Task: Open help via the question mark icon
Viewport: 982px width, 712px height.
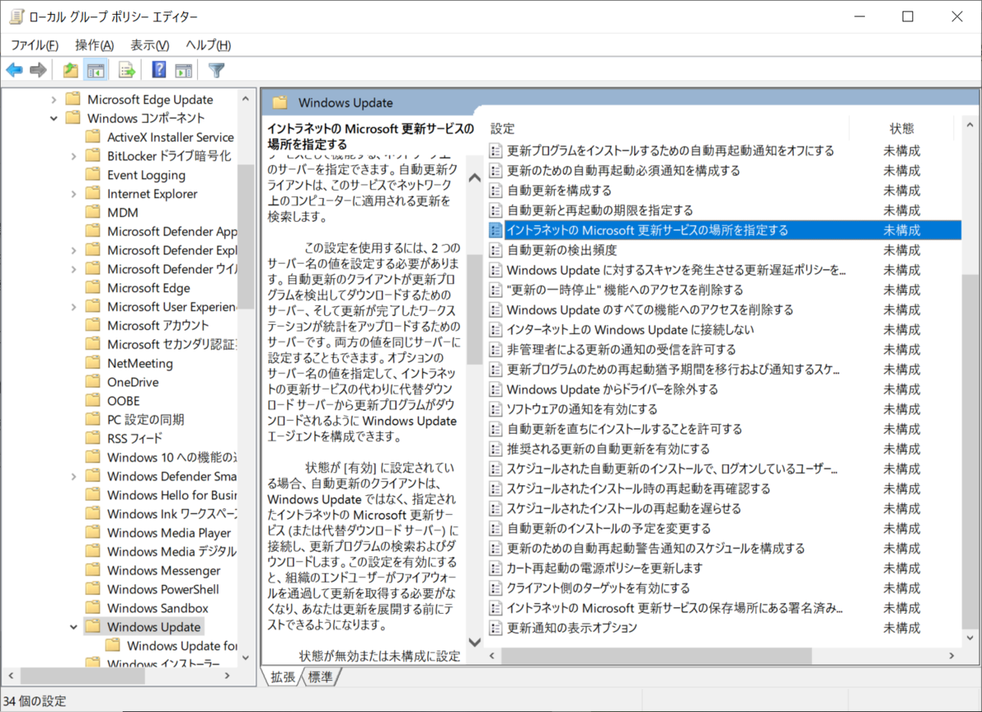Action: tap(158, 70)
